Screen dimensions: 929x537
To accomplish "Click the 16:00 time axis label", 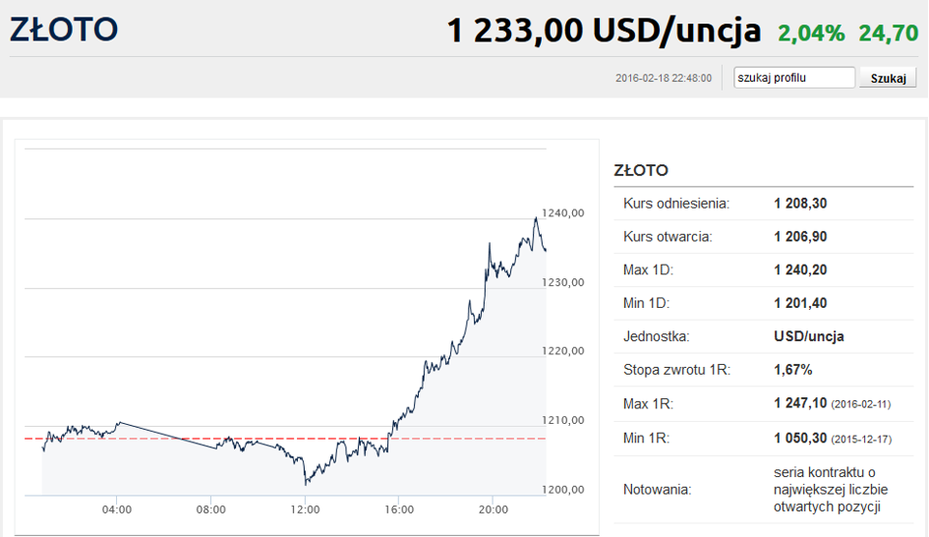I will 399,509.
